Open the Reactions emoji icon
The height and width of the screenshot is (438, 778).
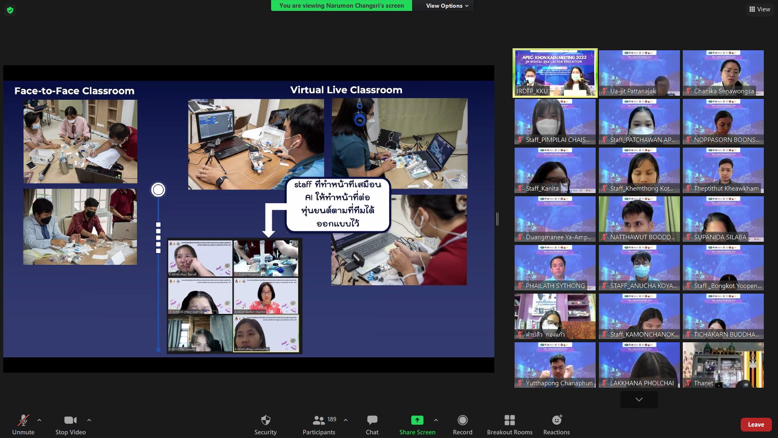point(556,420)
